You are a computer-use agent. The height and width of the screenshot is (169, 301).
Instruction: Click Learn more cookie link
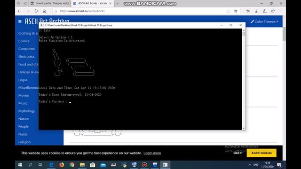tap(152, 153)
